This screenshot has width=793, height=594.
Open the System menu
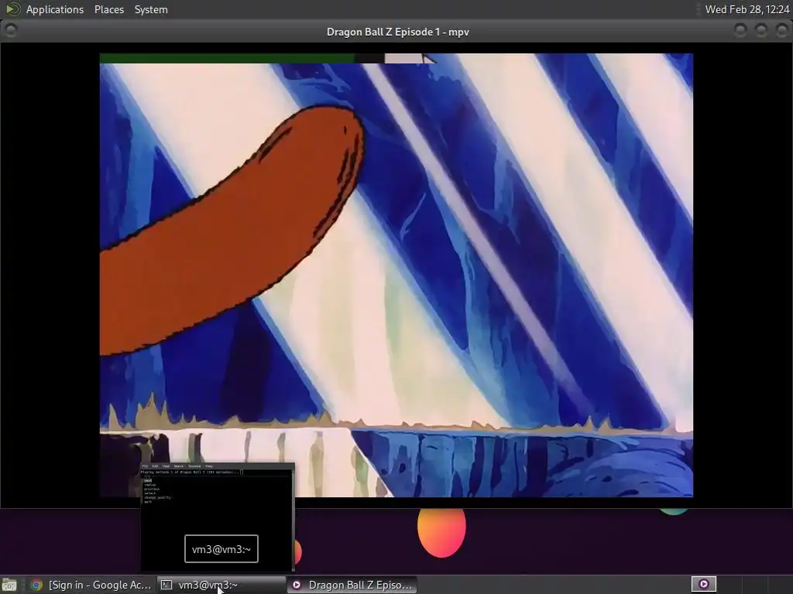[151, 9]
